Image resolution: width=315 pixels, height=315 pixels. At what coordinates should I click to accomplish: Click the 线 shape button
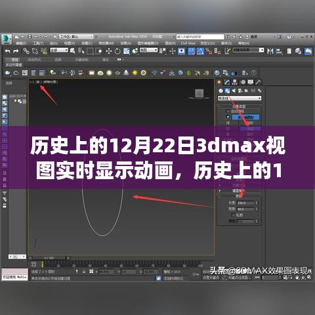pos(228,123)
